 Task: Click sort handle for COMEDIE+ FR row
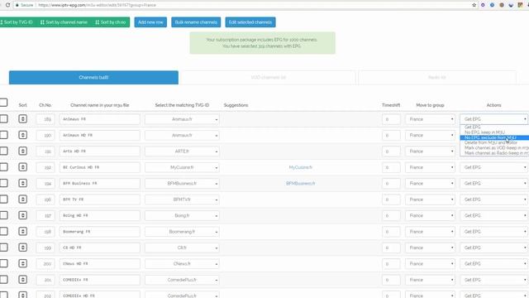click(22, 280)
